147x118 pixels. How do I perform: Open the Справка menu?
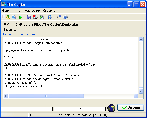[x=49, y=11]
